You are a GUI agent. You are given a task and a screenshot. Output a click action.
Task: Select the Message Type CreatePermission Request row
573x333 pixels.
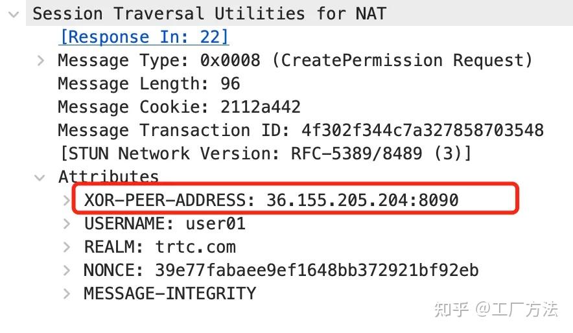(295, 61)
